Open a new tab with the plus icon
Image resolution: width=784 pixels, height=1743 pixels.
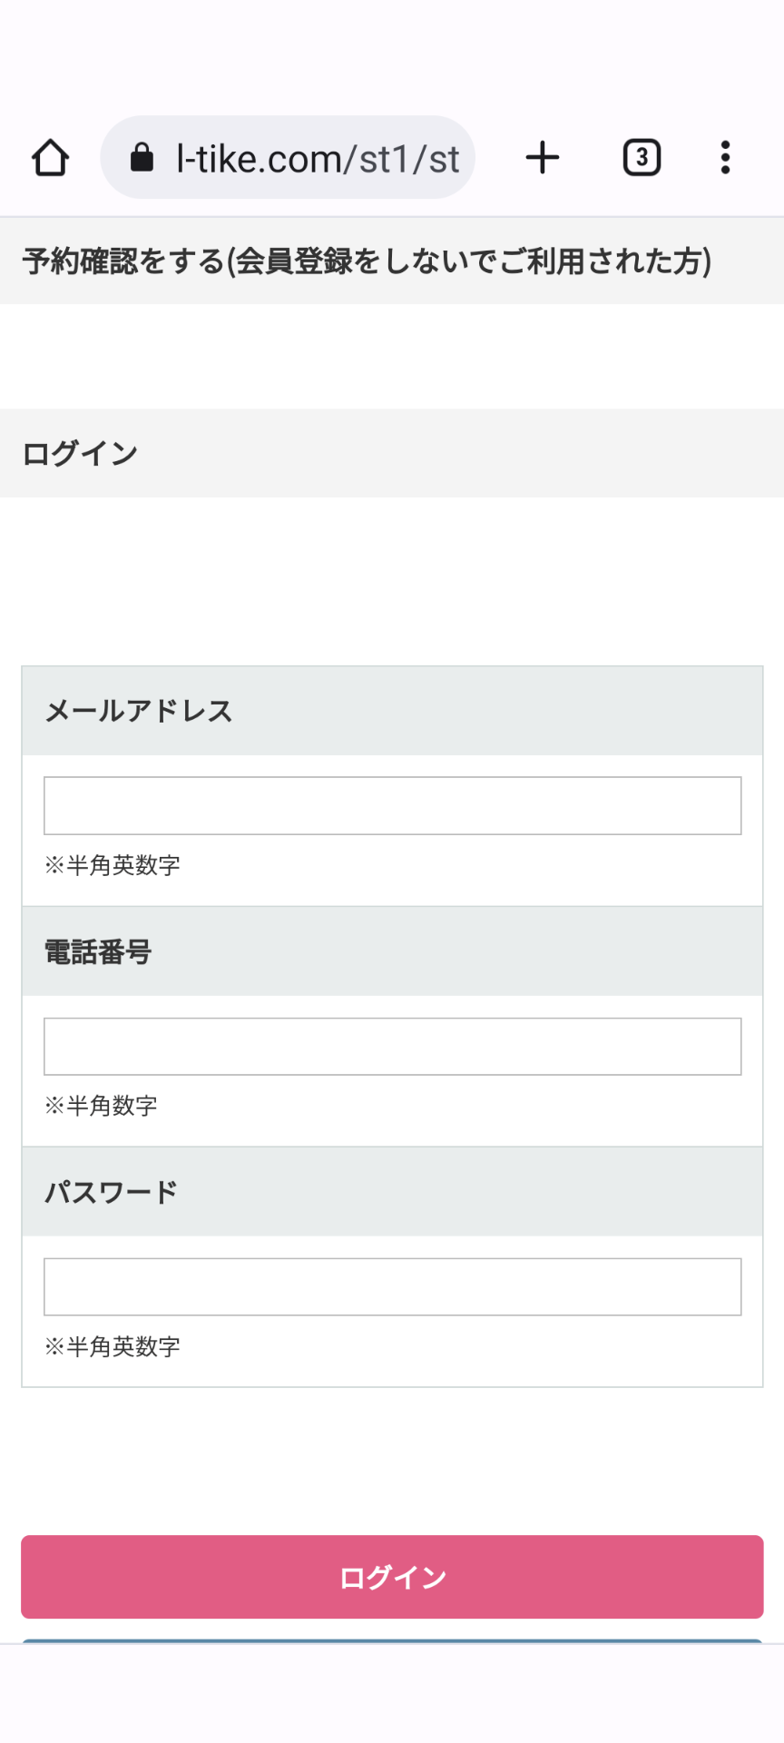point(543,158)
